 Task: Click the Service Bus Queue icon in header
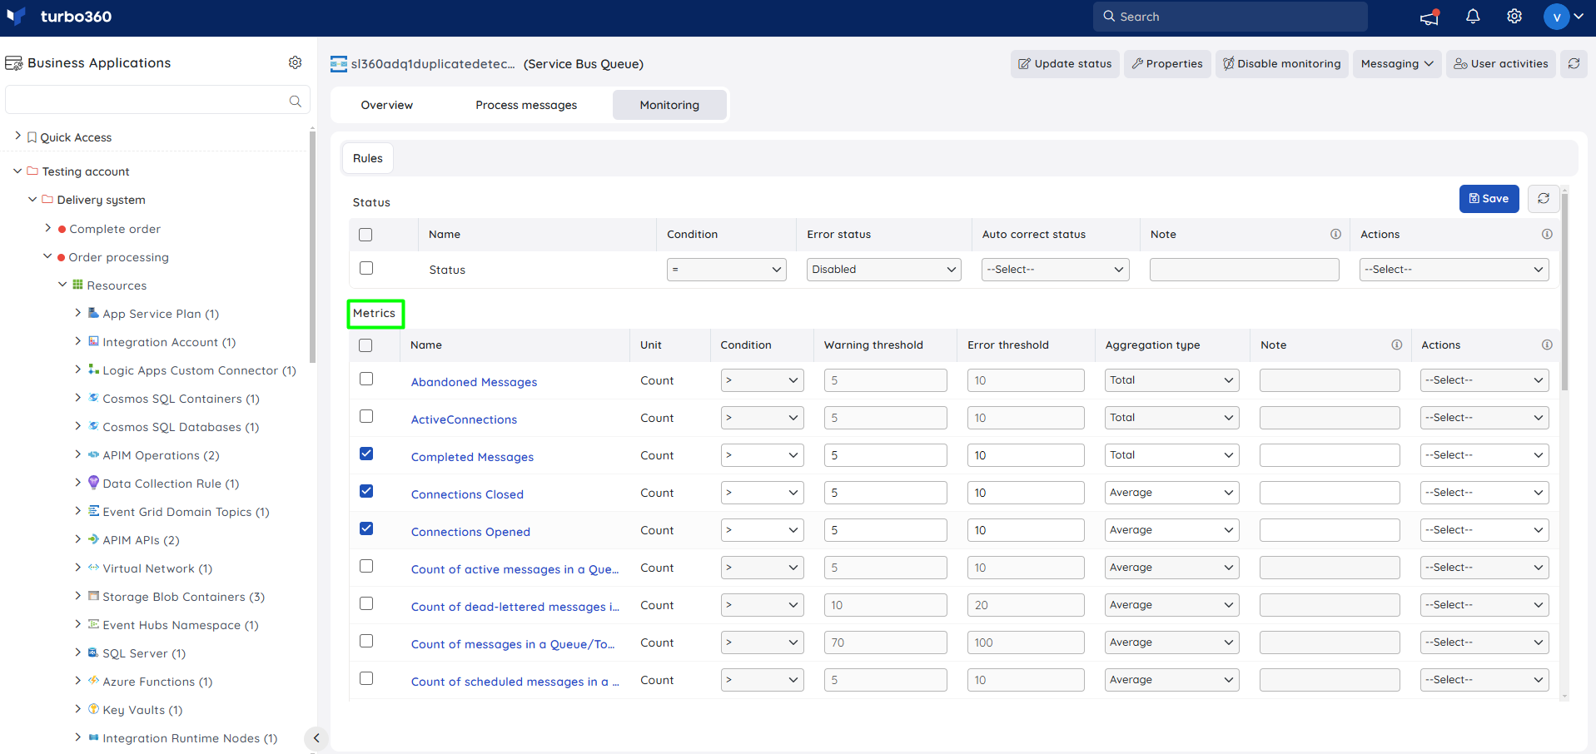pyautogui.click(x=339, y=63)
